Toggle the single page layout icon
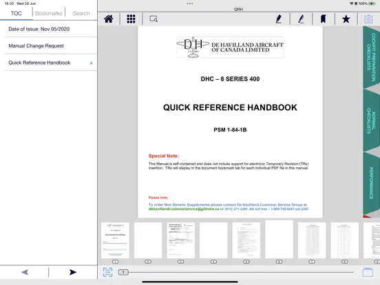 click(368, 272)
